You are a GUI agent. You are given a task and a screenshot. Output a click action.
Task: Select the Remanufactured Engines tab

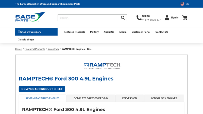42,98
